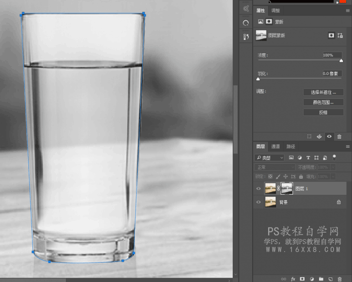Delete mask trash icon in Properties panel
Screen dimensions: 352x282
coord(339,136)
